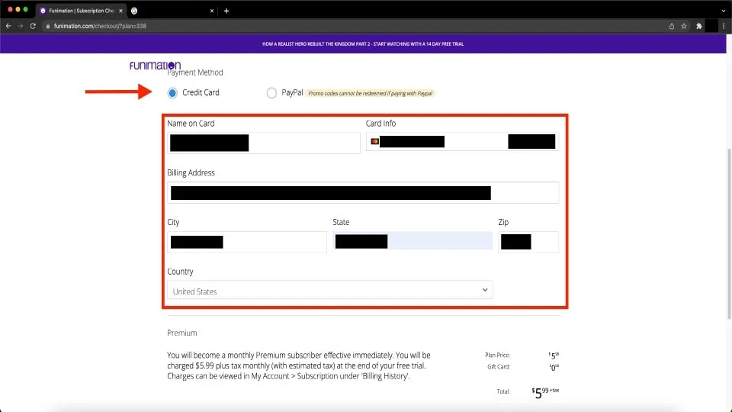Select the Credit Card radio button
The width and height of the screenshot is (732, 412).
[172, 93]
